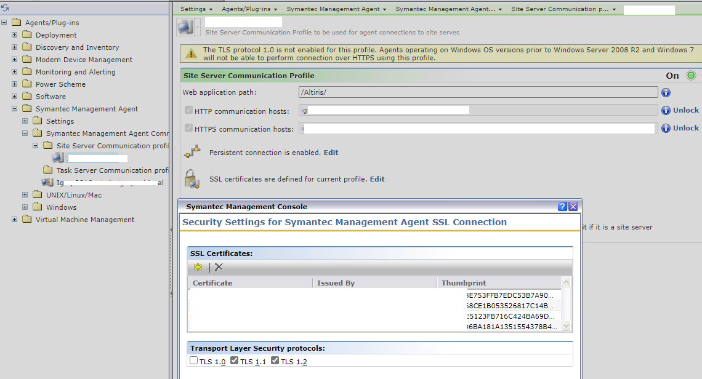Click the Software folder icon

(x=27, y=96)
